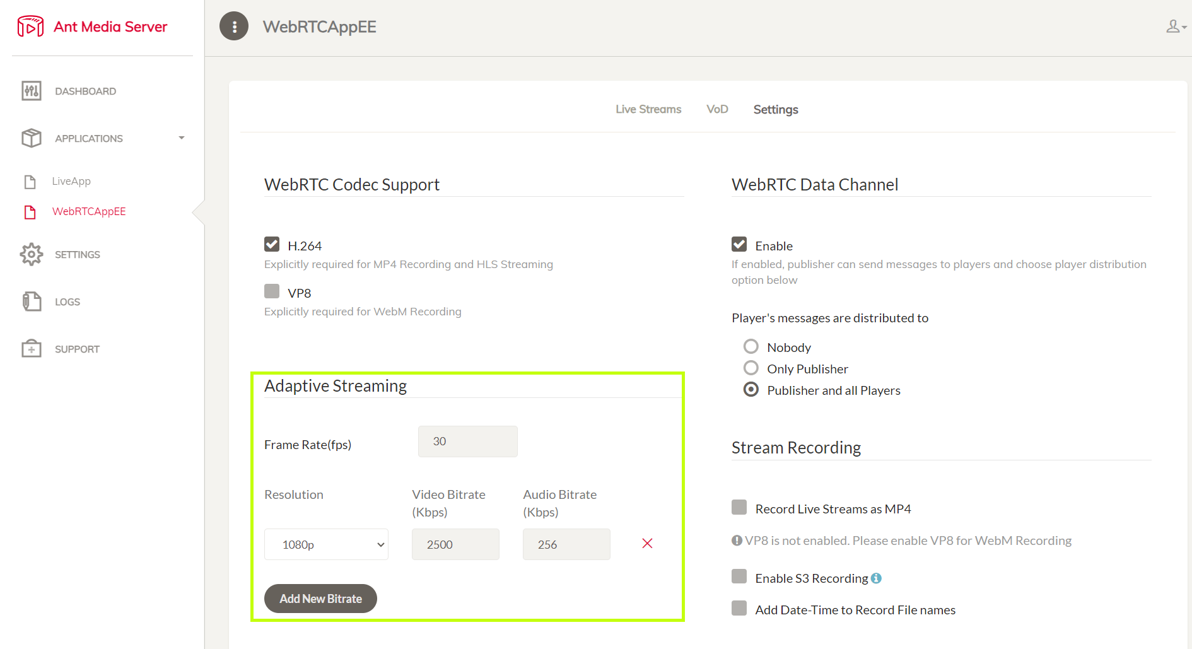Click the Applications sidebar label
Viewport: 1192px width, 649px height.
(89, 139)
